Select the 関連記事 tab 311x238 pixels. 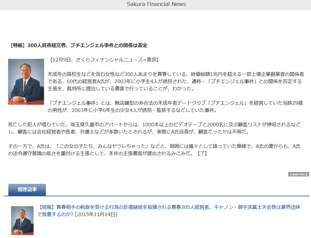pos(27,190)
